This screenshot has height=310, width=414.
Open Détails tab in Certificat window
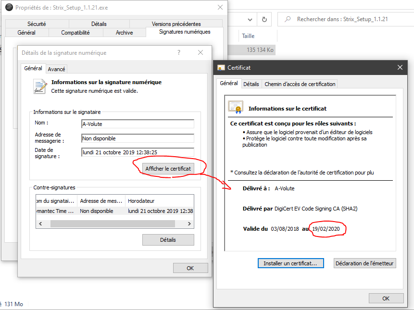click(x=251, y=84)
